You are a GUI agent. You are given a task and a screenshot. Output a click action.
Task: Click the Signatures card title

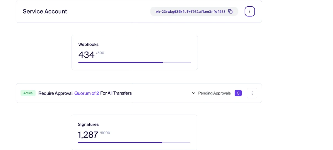88,124
